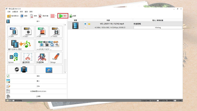
Task: Click the green Start conversion play button
Action: [x=63, y=16]
